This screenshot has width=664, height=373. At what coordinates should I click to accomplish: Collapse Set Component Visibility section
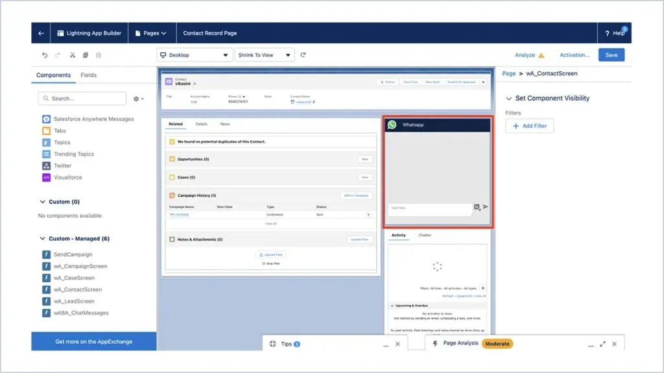508,99
